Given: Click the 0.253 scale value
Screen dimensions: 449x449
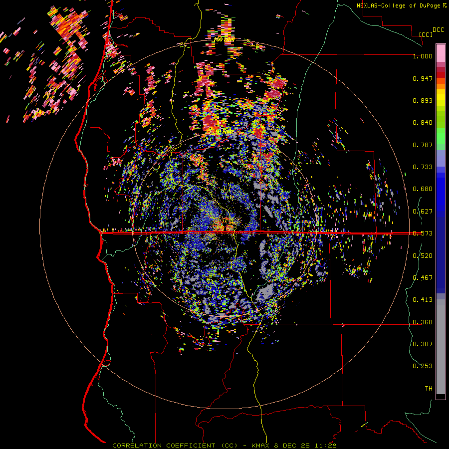Looking at the screenshot, I should (423, 366).
